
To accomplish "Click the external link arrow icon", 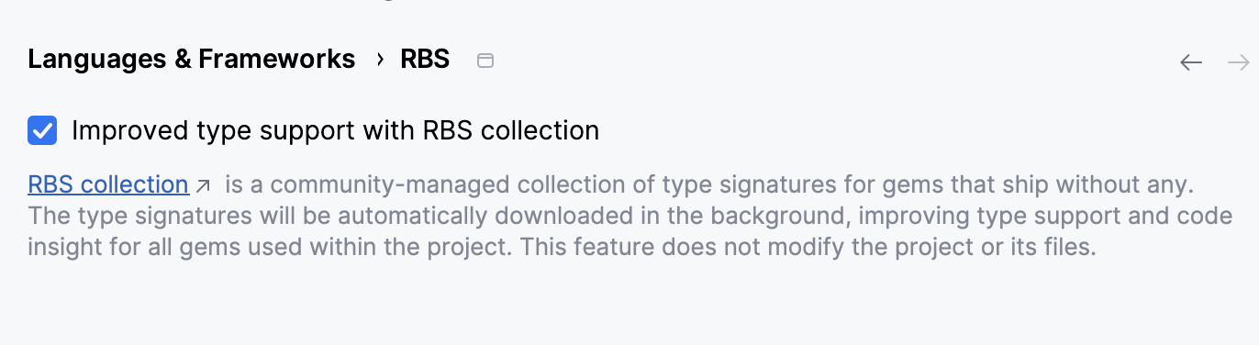I will coord(204,185).
